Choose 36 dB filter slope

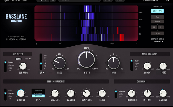coord(45,58)
